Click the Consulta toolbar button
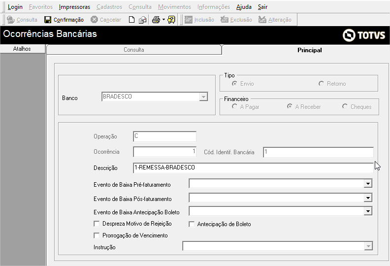This screenshot has width=390, height=266. point(22,20)
